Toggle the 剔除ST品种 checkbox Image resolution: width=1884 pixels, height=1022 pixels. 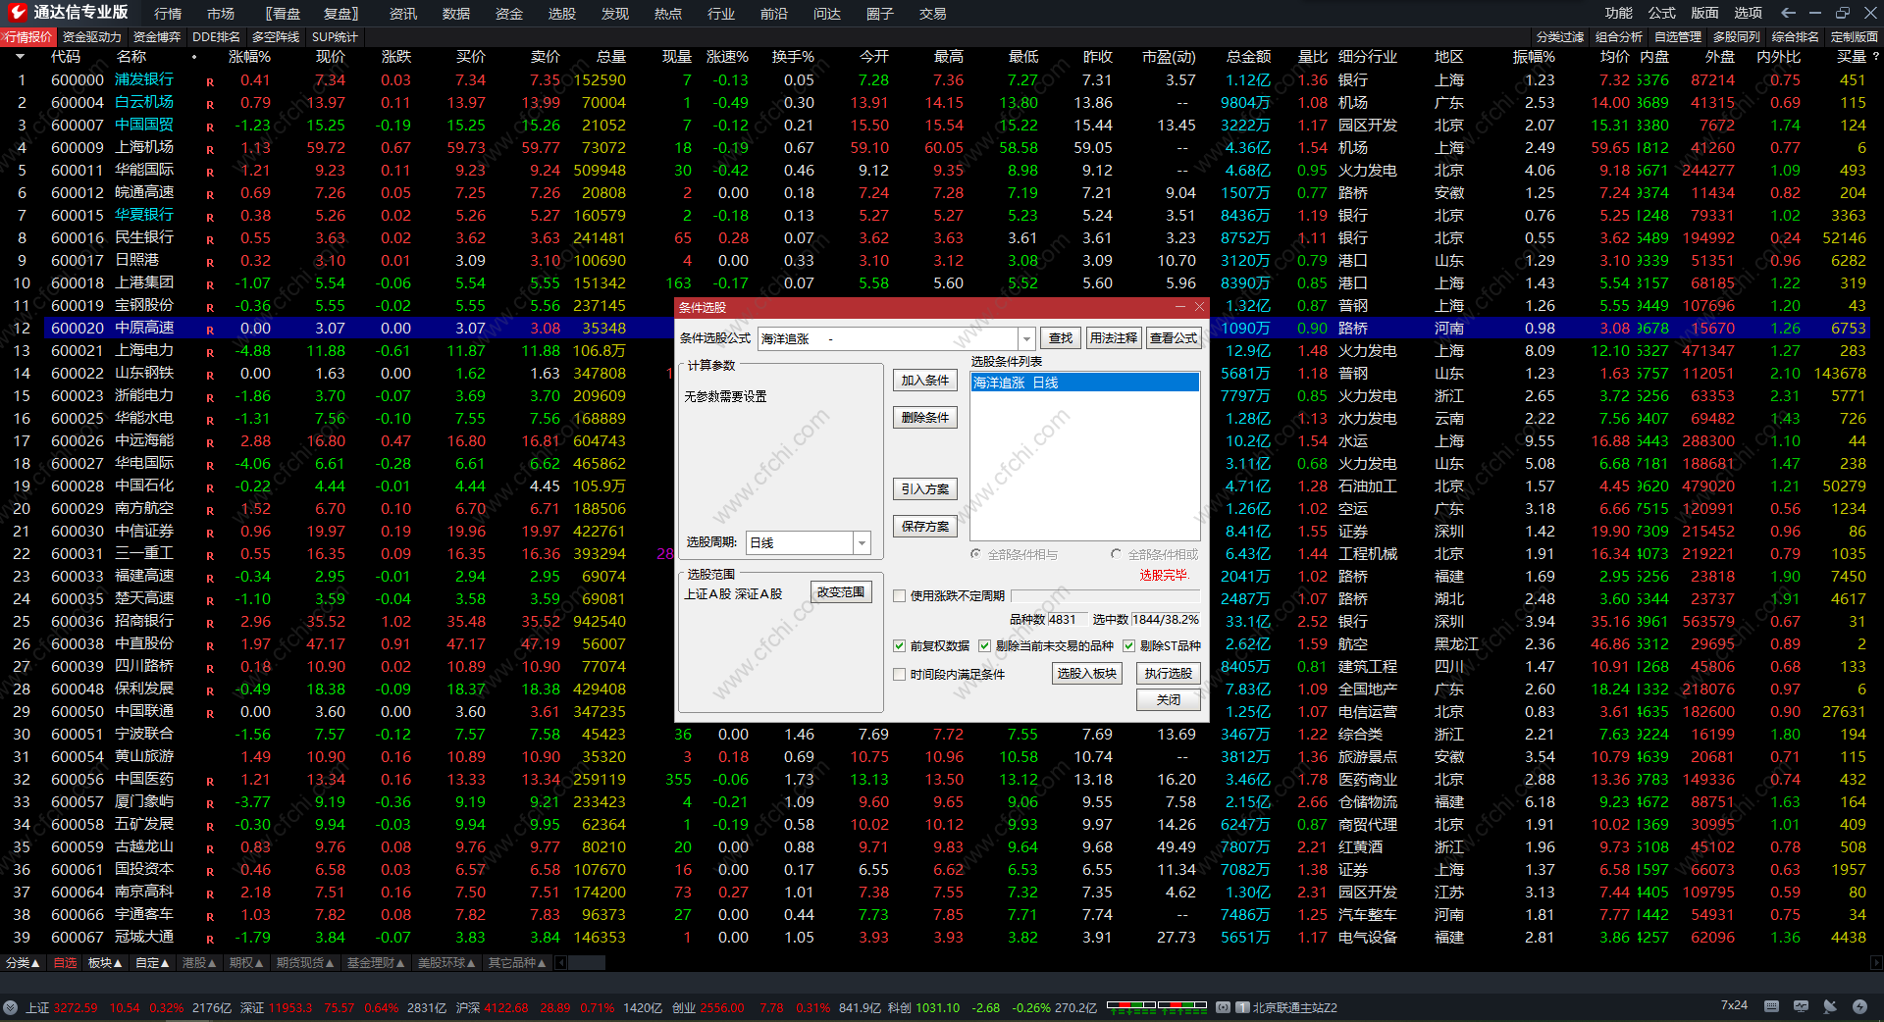pyautogui.click(x=1128, y=645)
